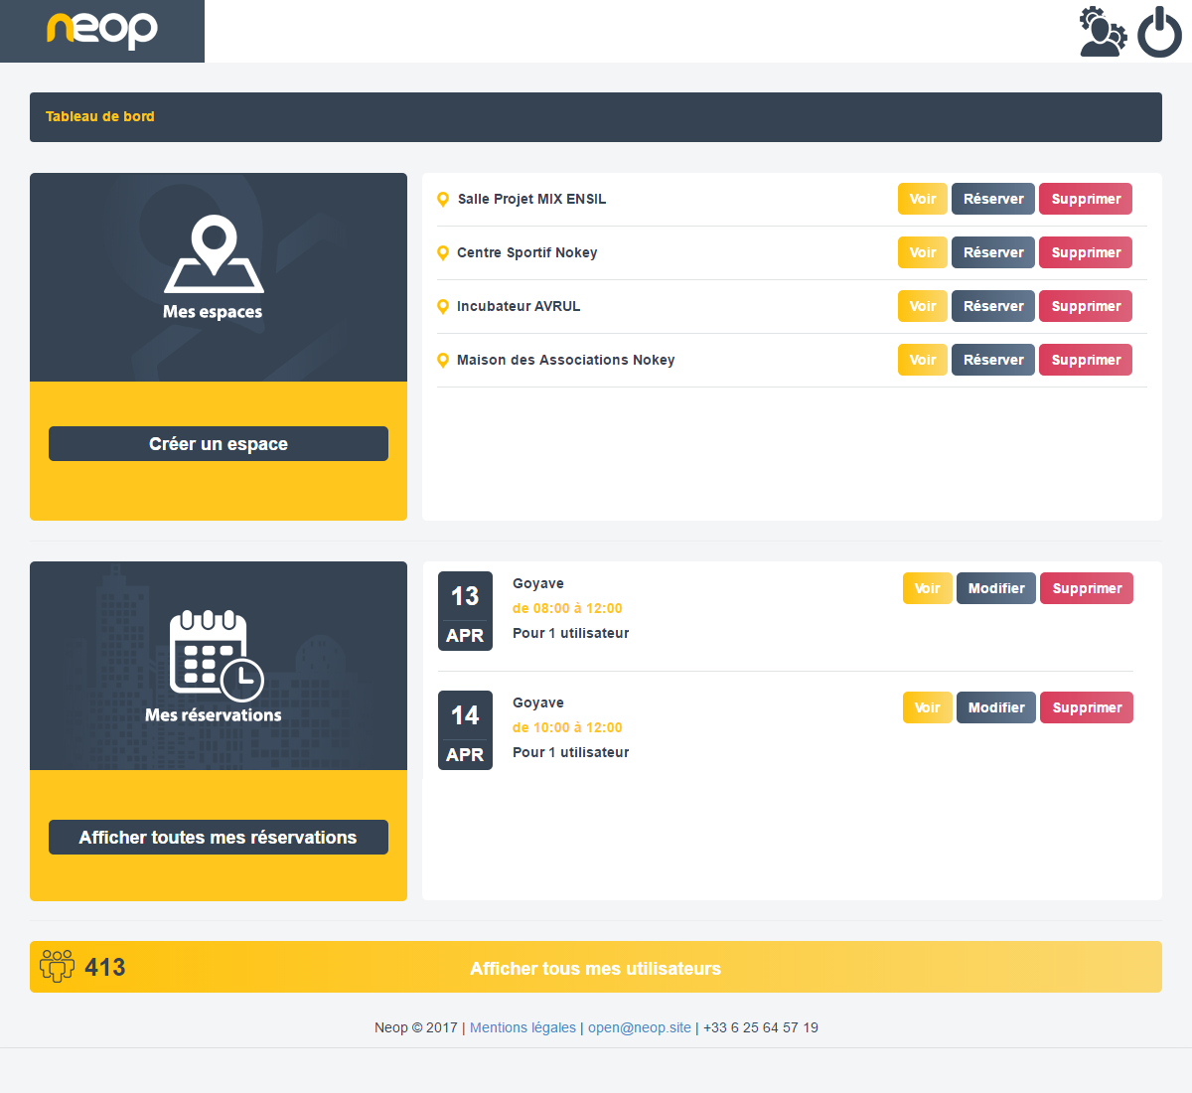Click the 14 APR date badge
The image size is (1192, 1093).
click(465, 730)
